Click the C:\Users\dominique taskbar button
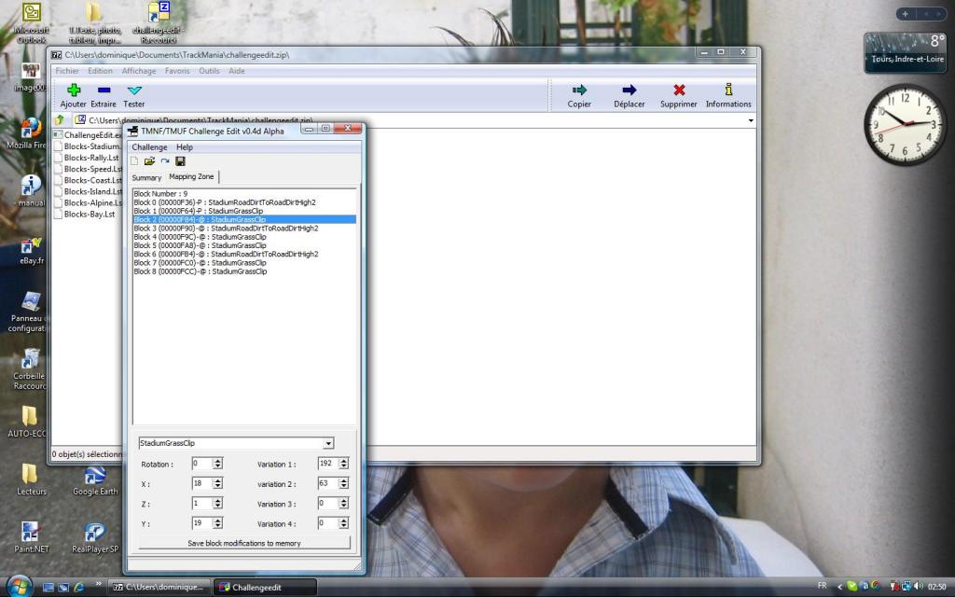 pos(159,588)
